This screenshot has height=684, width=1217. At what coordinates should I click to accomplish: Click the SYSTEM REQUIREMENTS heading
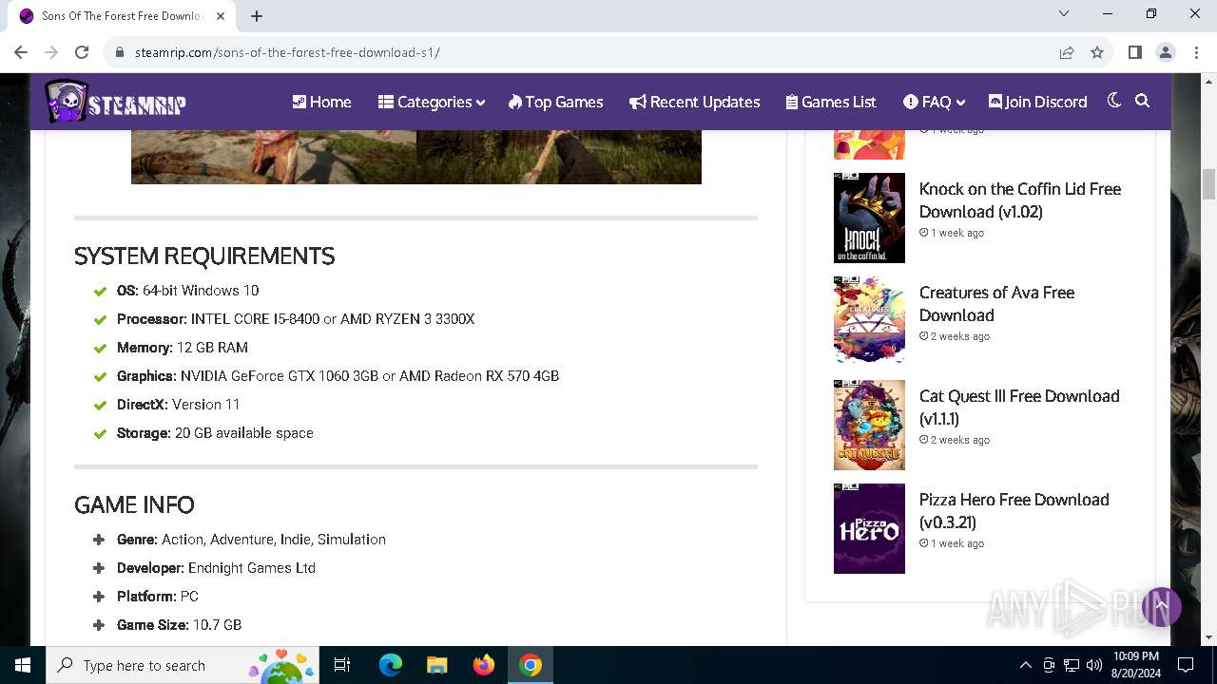coord(204,256)
